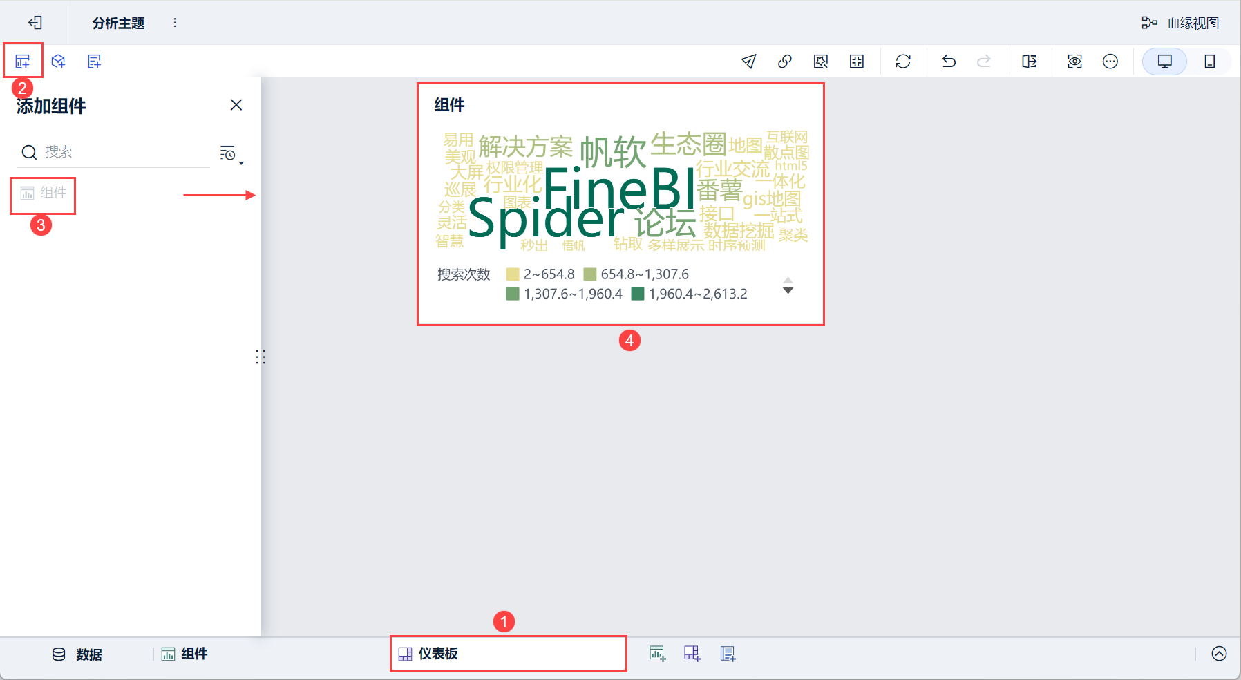Click the 2~654.8 legend color swatch
The height and width of the screenshot is (680, 1241).
(513, 274)
